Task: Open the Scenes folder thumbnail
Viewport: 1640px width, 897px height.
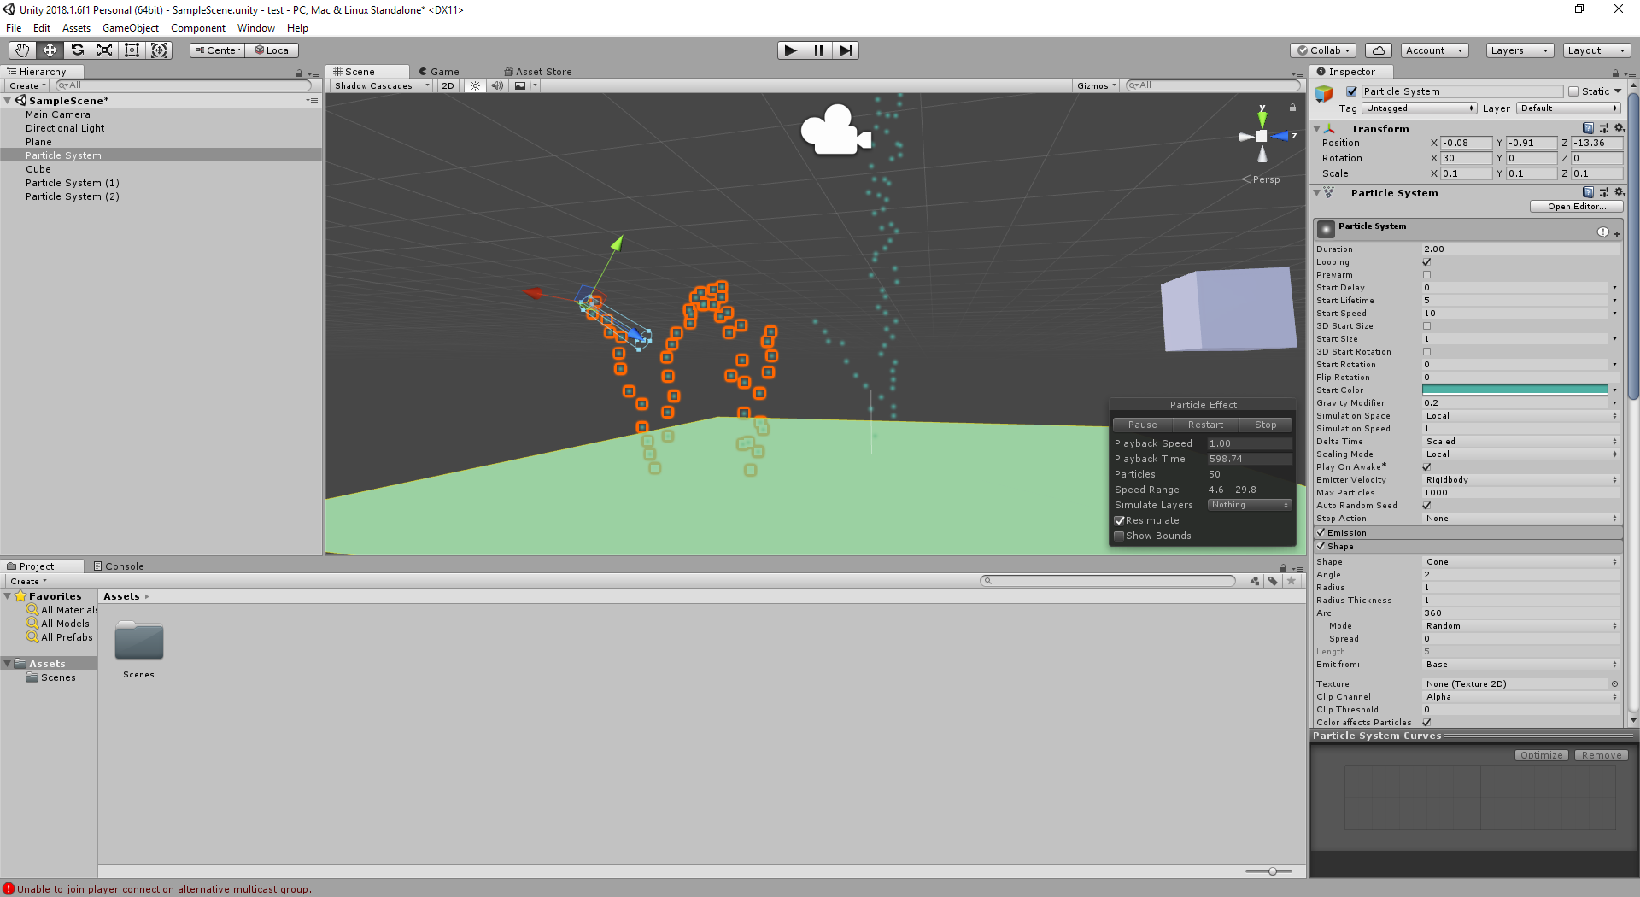Action: [x=139, y=642]
